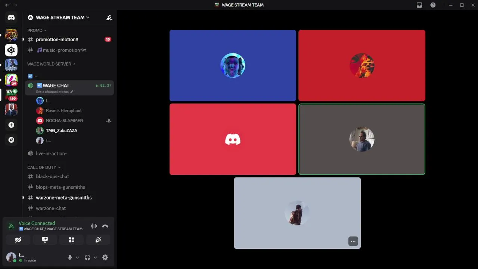Open warzone-chat channel
The image size is (478, 269).
[x=69, y=208]
